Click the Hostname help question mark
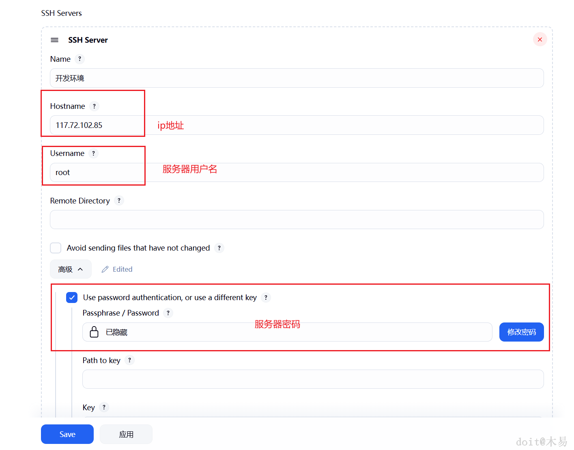Viewport: 574px width, 450px height. [x=94, y=106]
